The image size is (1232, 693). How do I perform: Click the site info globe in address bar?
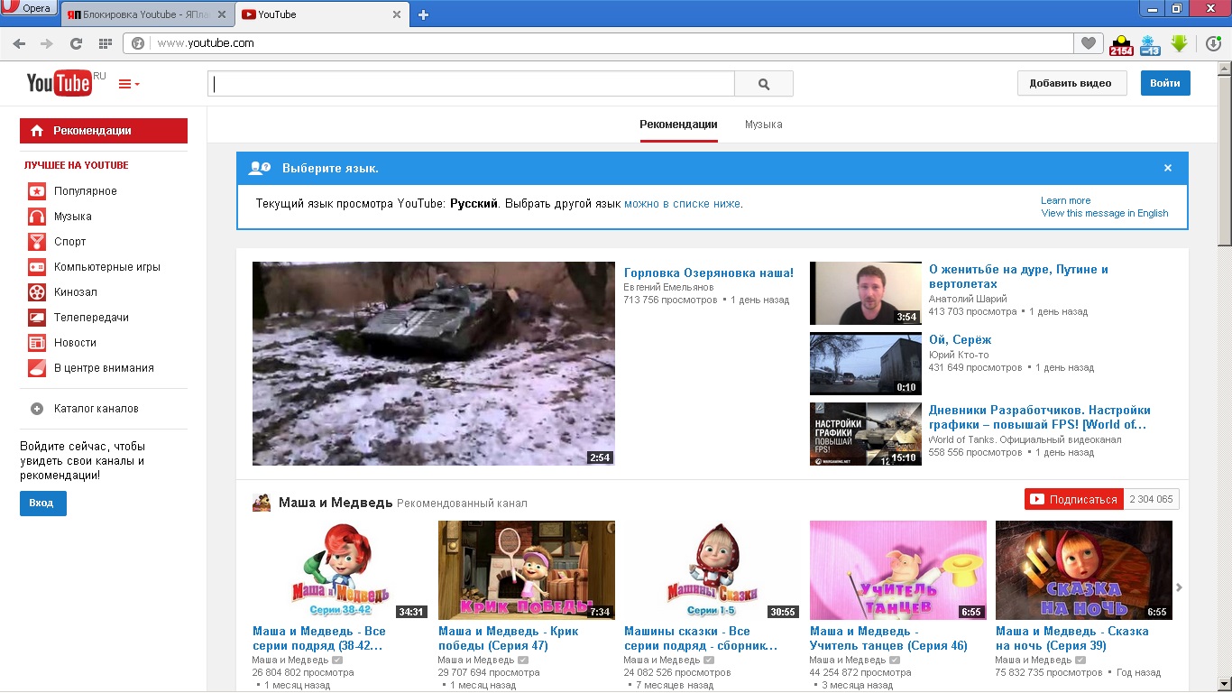[139, 43]
